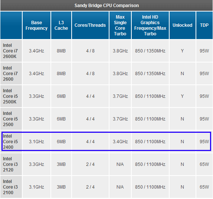Click 850 / 1100MHz graphics for i5 2500
Screen dimensions: 213x199
tap(150, 119)
